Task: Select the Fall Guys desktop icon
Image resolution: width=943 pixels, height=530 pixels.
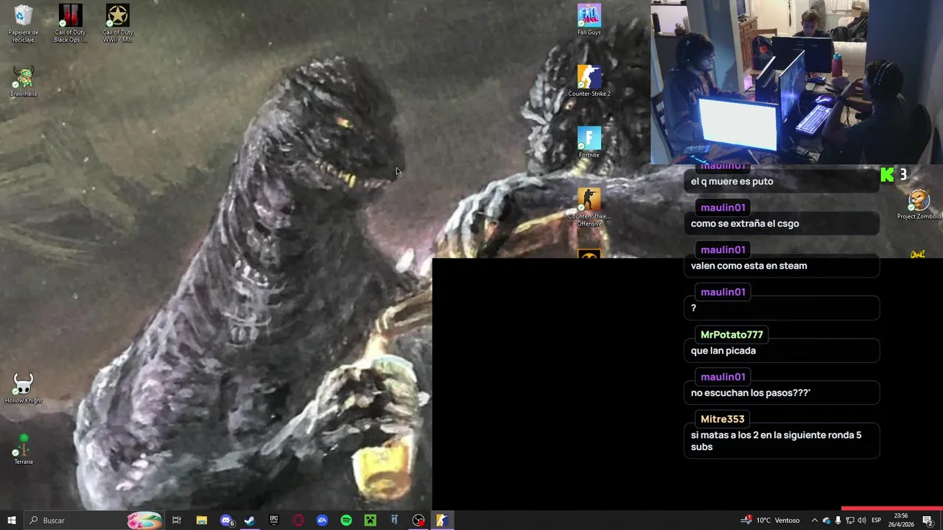Action: pyautogui.click(x=589, y=20)
